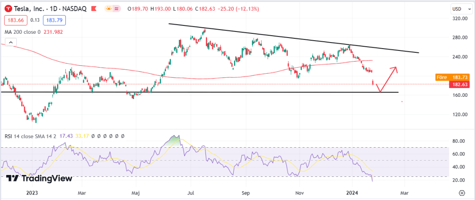Collapse the indicator legend with chevron
The height and width of the screenshot is (200, 475).
[9, 43]
